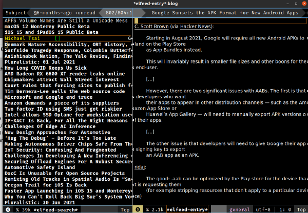This screenshot has width=308, height=213.
Task: Click the *elfeed-entry*:blog window title
Action: 156,4
